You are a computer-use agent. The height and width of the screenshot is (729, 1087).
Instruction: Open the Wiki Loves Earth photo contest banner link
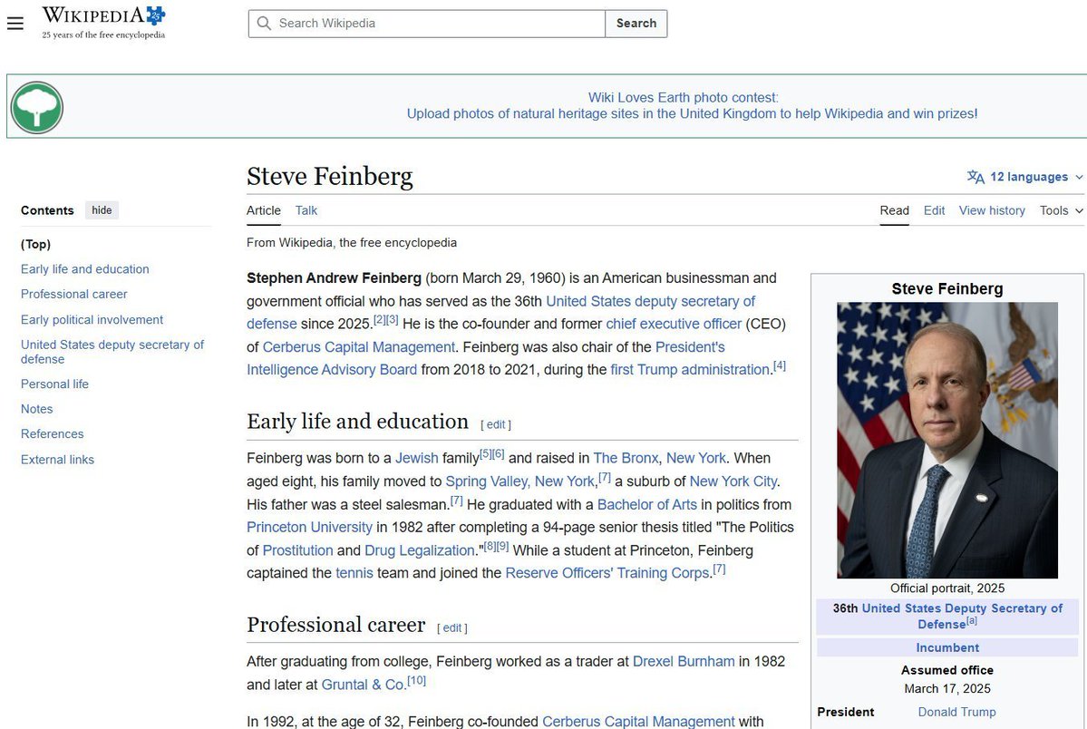pos(692,105)
